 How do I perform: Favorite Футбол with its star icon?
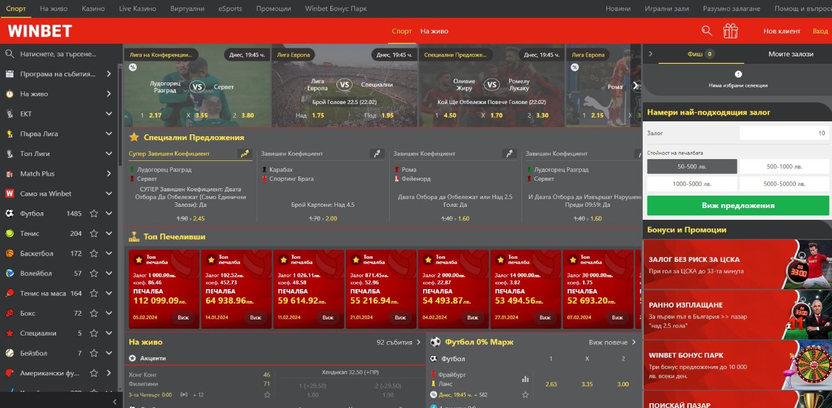coord(94,214)
